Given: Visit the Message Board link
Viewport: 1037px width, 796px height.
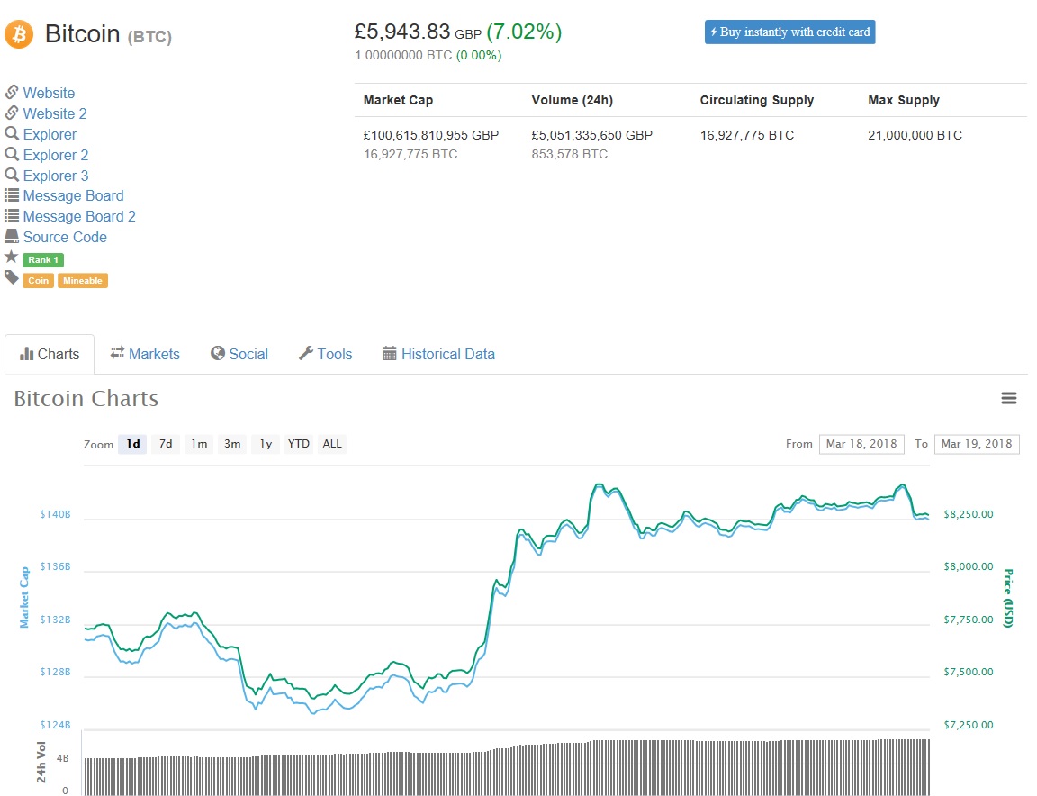Looking at the screenshot, I should click(74, 196).
